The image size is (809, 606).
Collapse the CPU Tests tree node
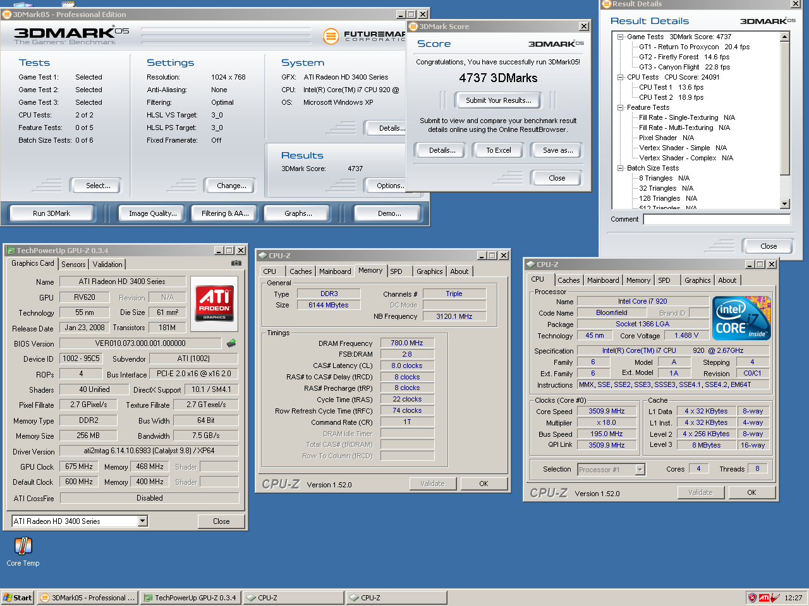point(621,77)
